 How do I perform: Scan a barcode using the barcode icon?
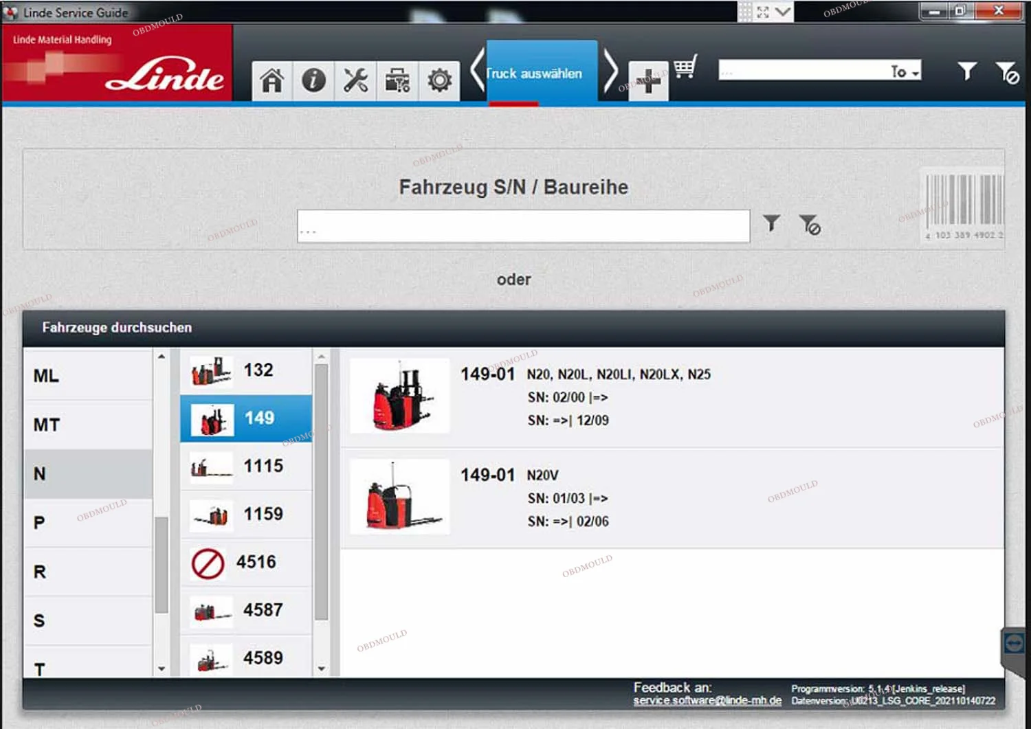(x=964, y=205)
